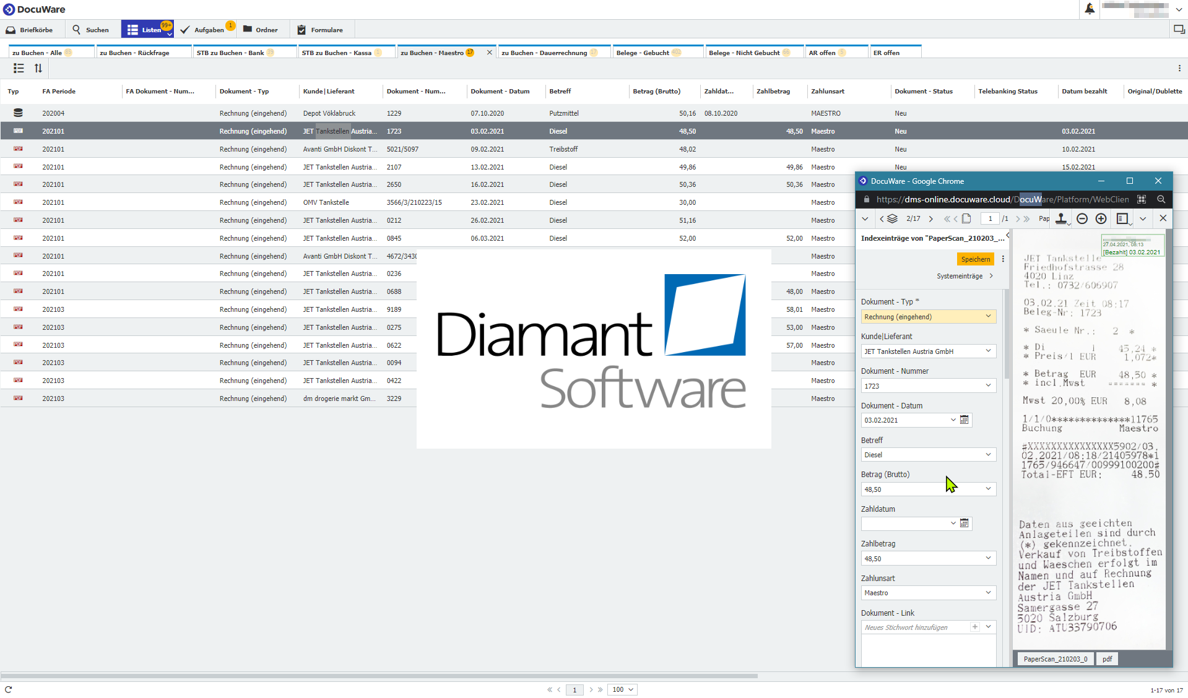Switch to 'ER offen' tab
The image size is (1188, 698).
(x=895, y=53)
